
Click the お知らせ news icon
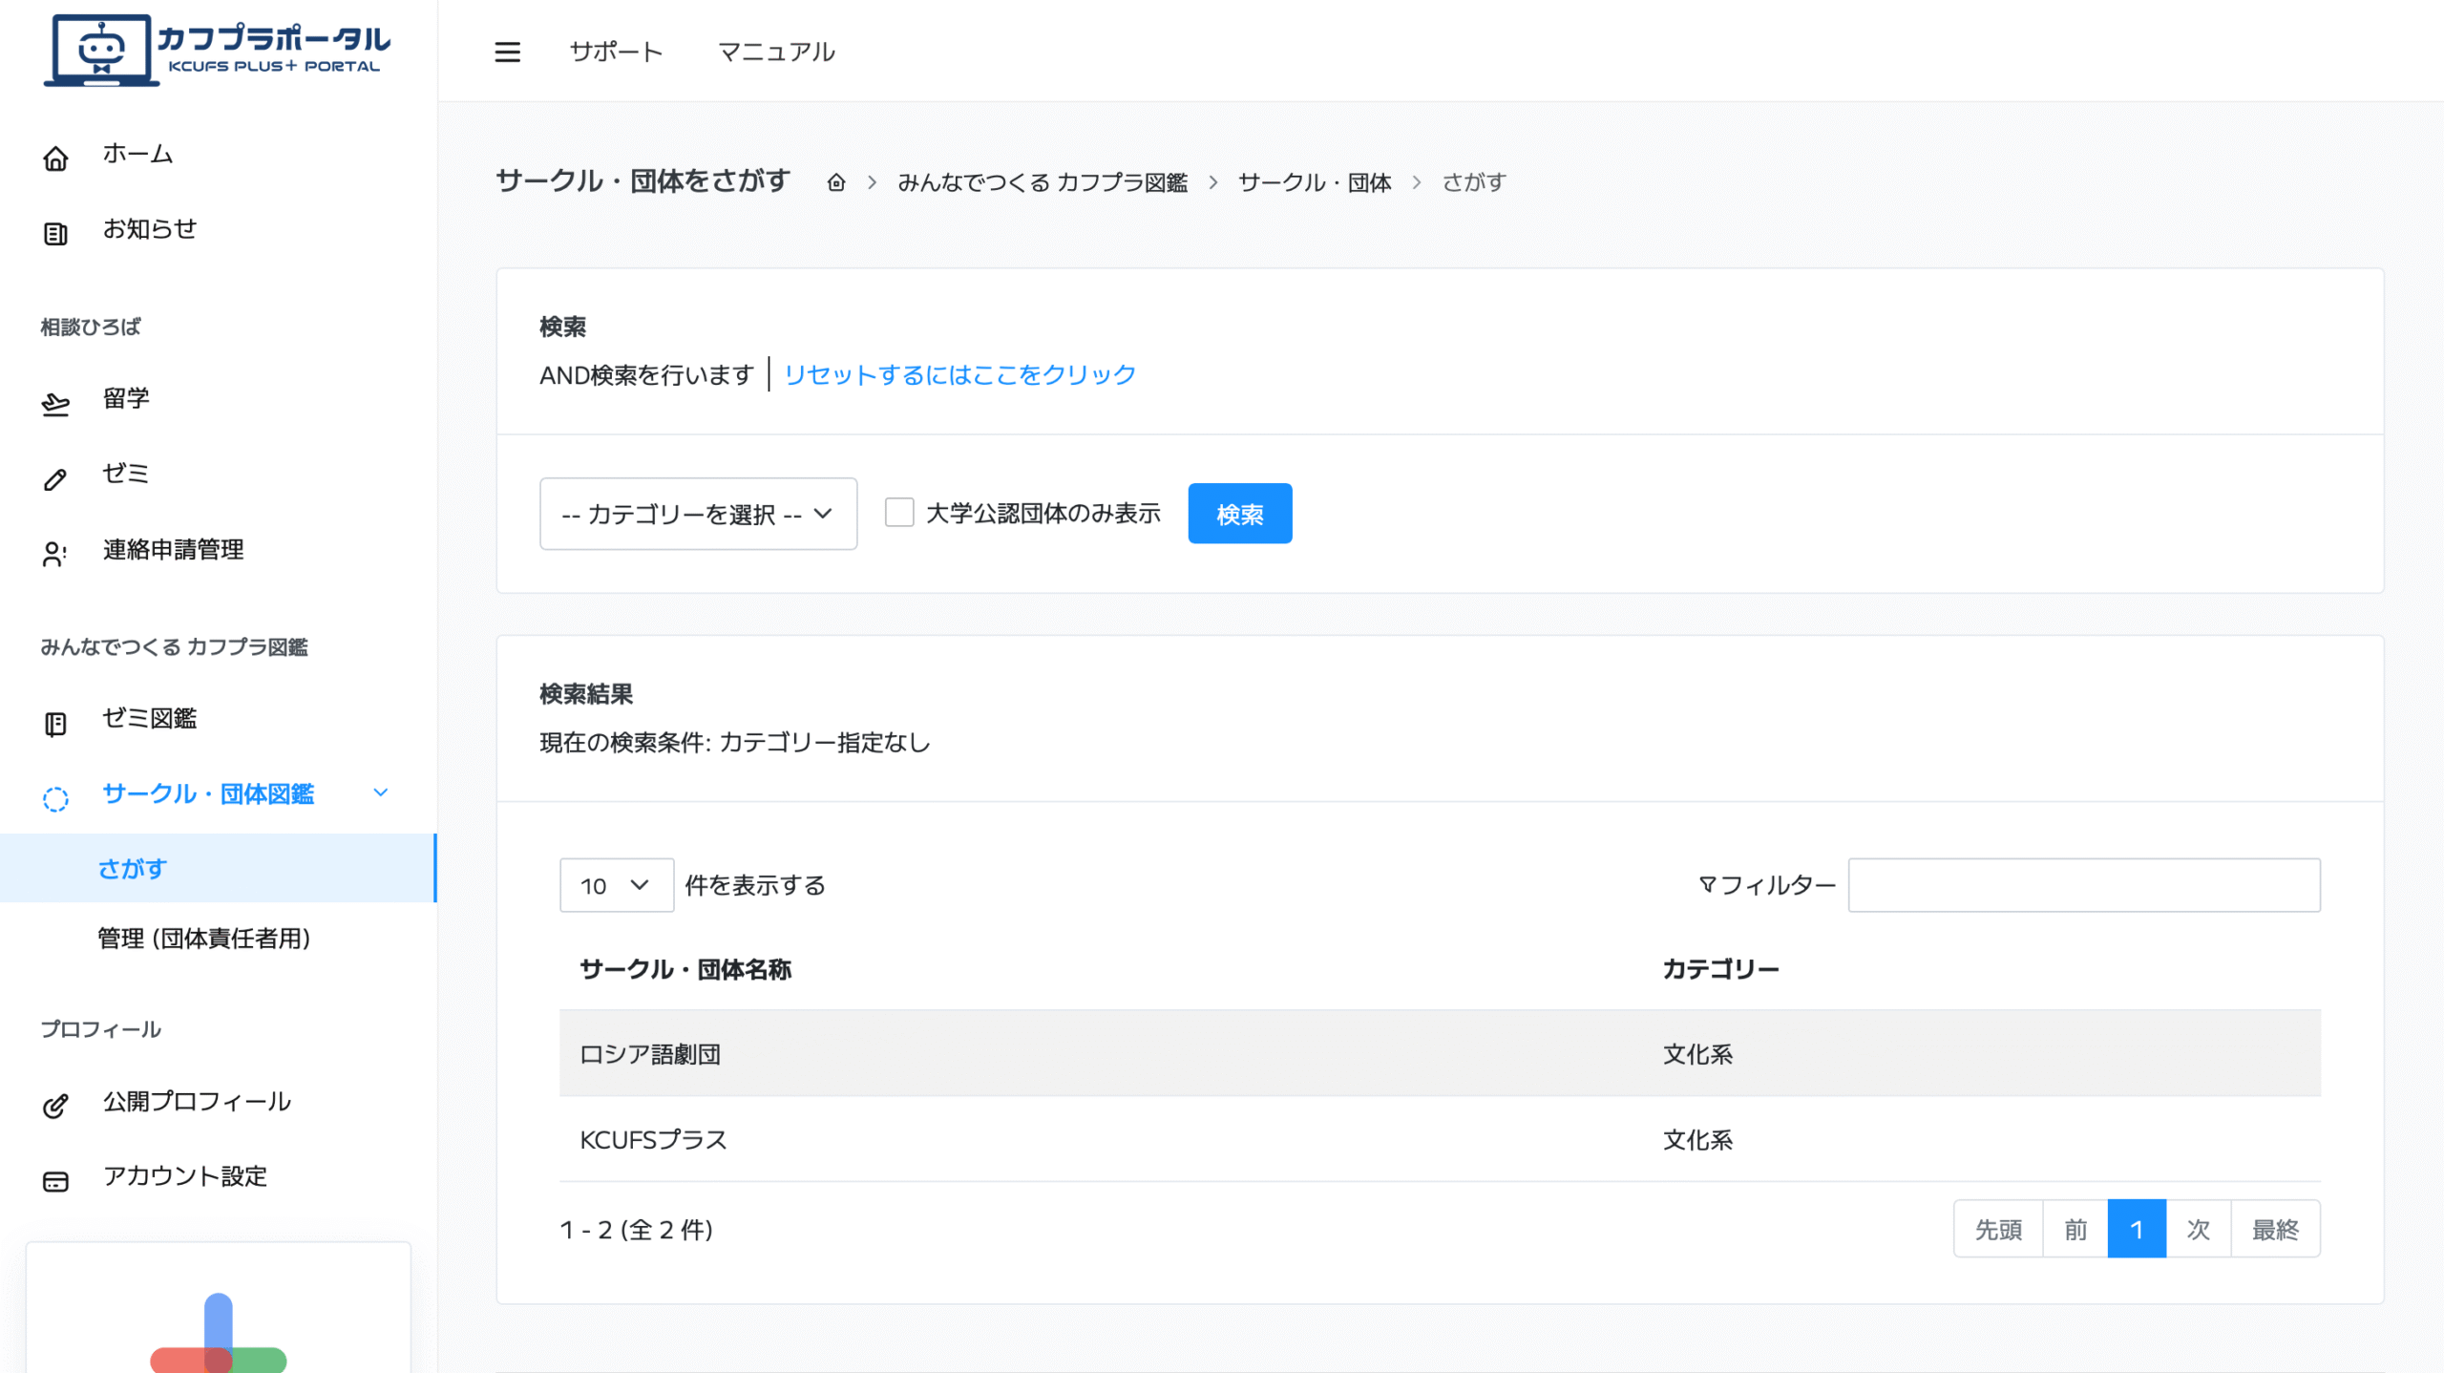point(55,233)
